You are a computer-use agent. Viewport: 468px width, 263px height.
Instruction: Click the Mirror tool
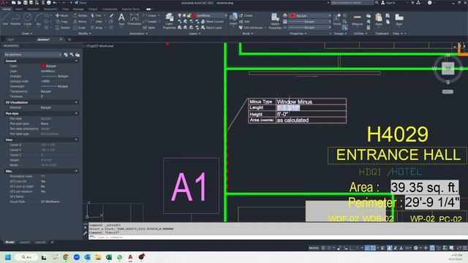point(80,21)
